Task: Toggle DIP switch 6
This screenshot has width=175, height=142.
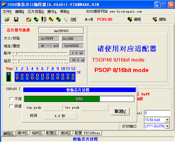Action: click(42, 77)
